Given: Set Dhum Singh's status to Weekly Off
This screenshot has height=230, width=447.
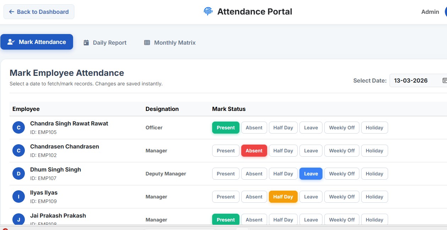Looking at the screenshot, I should [x=341, y=174].
